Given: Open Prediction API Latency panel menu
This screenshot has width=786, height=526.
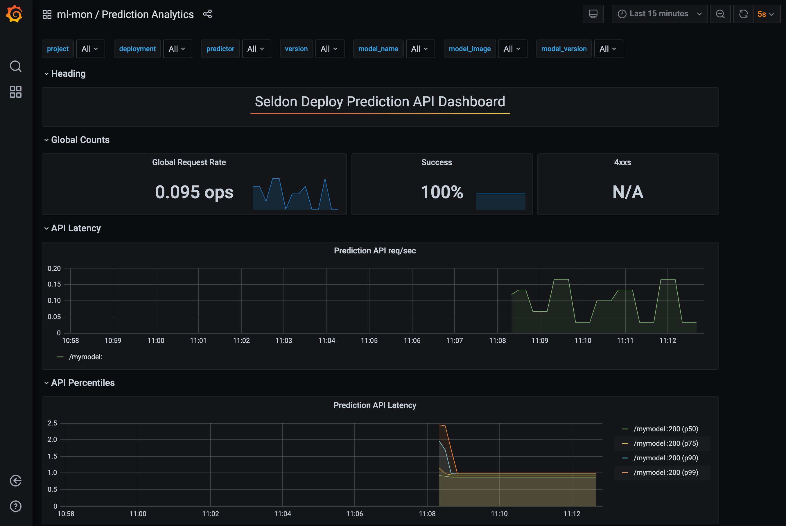Looking at the screenshot, I should click(x=375, y=405).
